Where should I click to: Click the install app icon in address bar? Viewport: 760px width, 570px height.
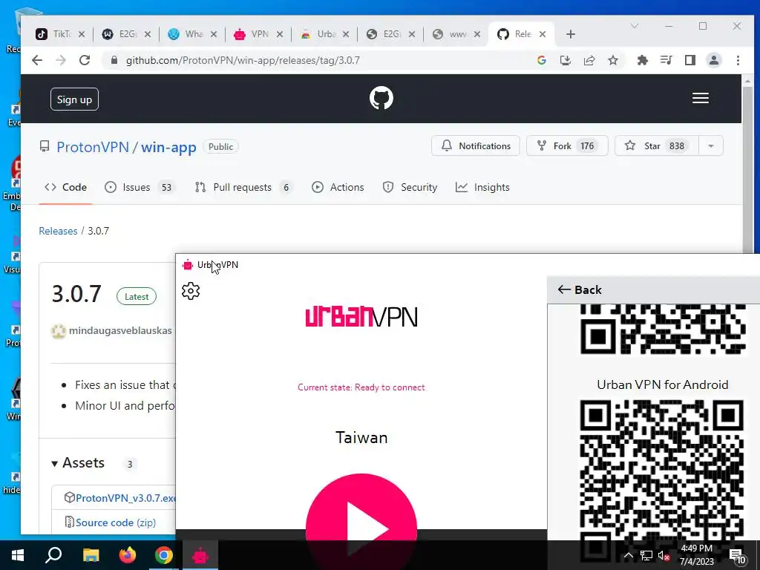[565, 60]
